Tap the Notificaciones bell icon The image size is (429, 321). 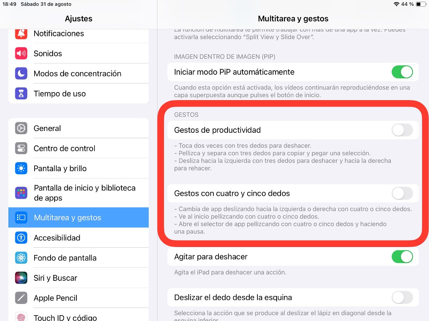point(21,33)
